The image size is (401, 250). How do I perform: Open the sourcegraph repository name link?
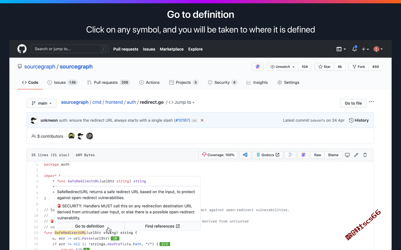pyautogui.click(x=76, y=67)
